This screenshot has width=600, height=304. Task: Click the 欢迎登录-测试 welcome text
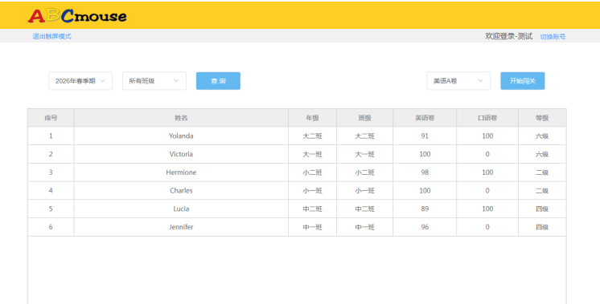(508, 36)
